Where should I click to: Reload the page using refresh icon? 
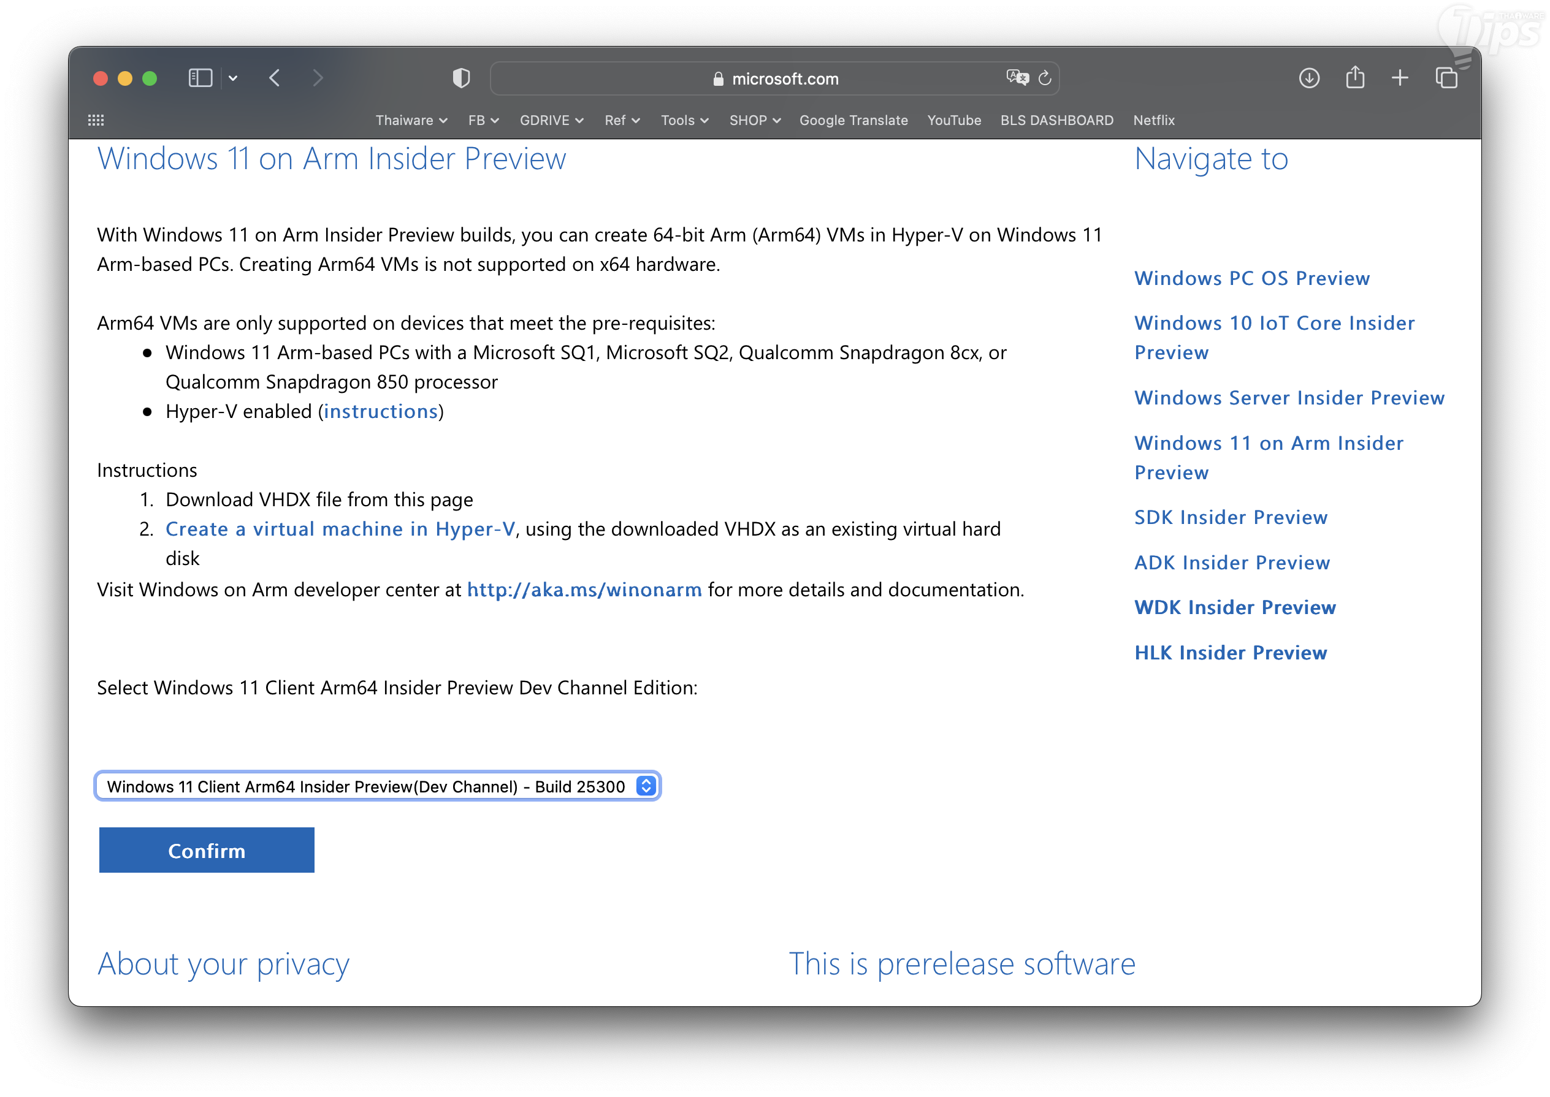tap(1045, 78)
